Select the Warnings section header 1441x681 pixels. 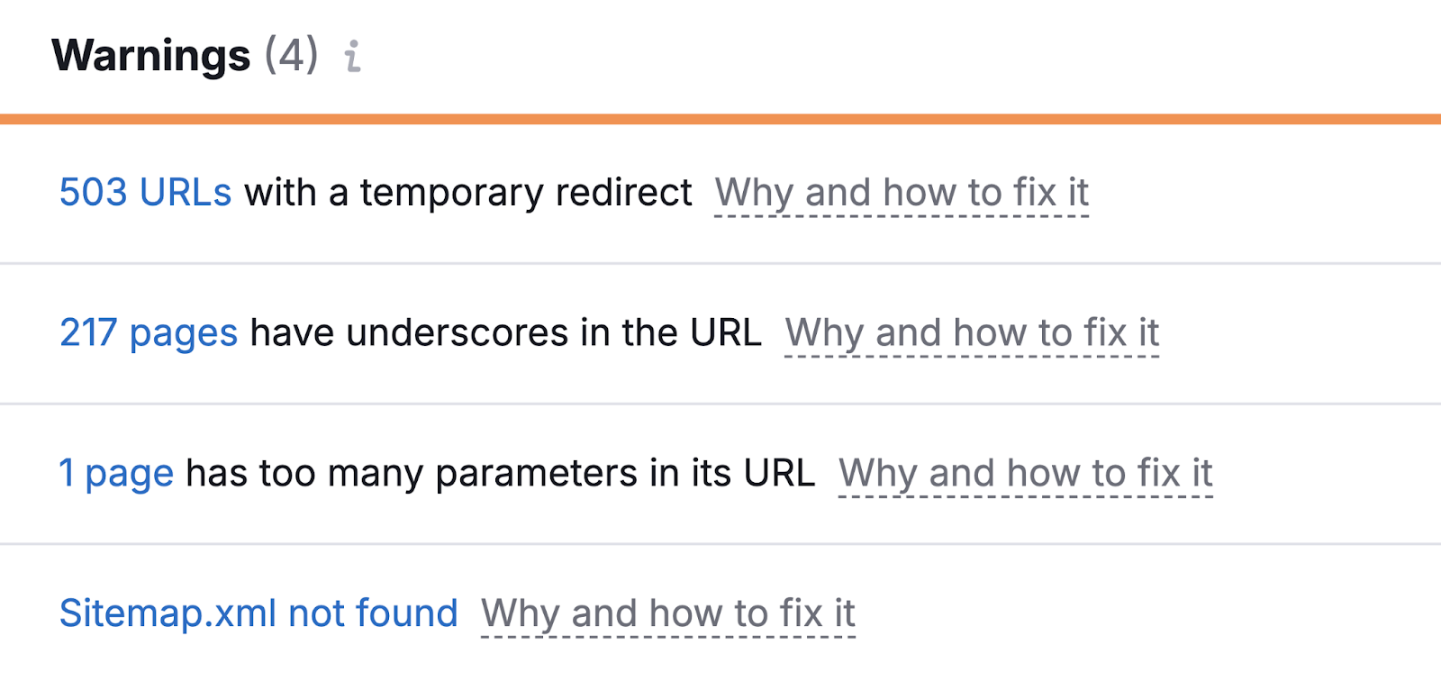tap(153, 55)
